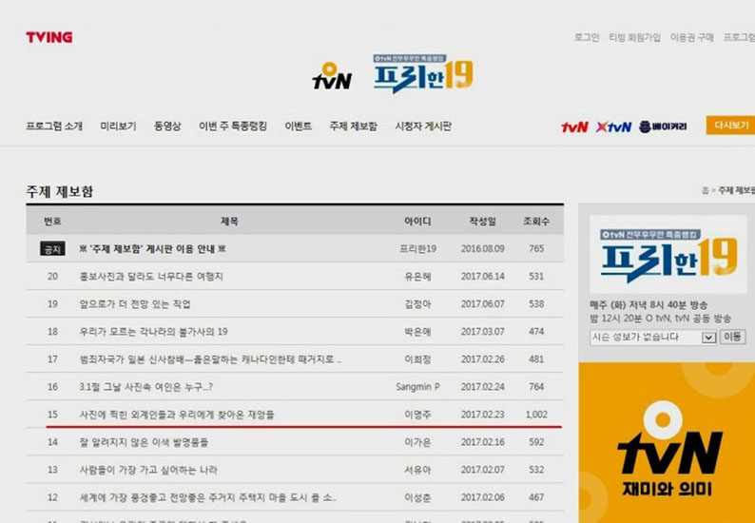Click the orange 다시보기 button

point(729,126)
